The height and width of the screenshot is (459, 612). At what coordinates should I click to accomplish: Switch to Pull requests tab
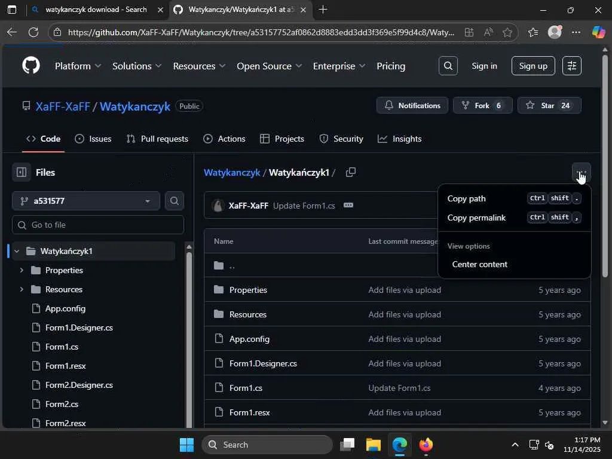pyautogui.click(x=157, y=139)
